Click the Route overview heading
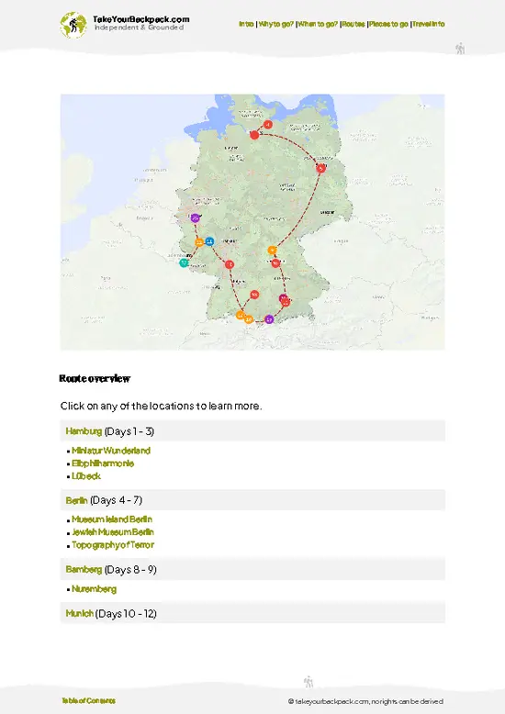 coord(95,378)
